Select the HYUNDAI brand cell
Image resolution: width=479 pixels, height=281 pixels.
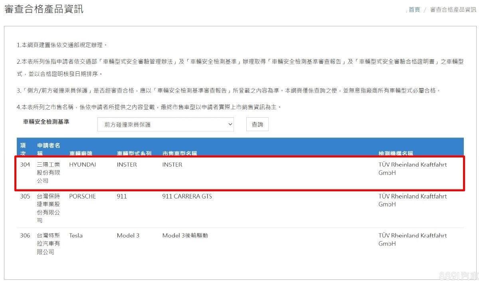point(83,165)
